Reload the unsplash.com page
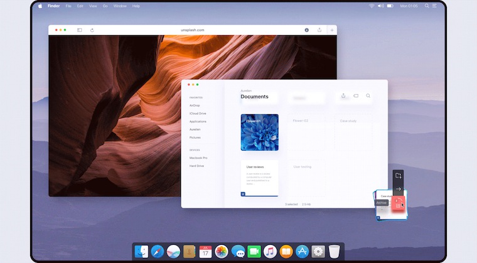This screenshot has width=477, height=263. click(92, 30)
